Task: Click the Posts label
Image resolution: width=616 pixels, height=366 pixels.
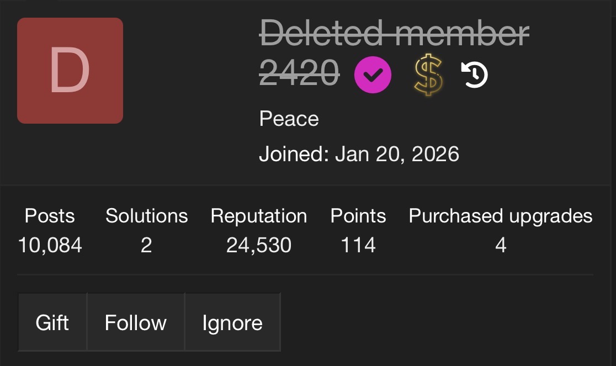Action: coord(50,216)
